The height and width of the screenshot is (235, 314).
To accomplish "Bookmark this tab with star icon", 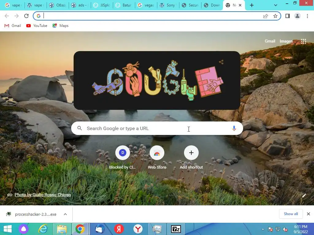I will [275, 16].
